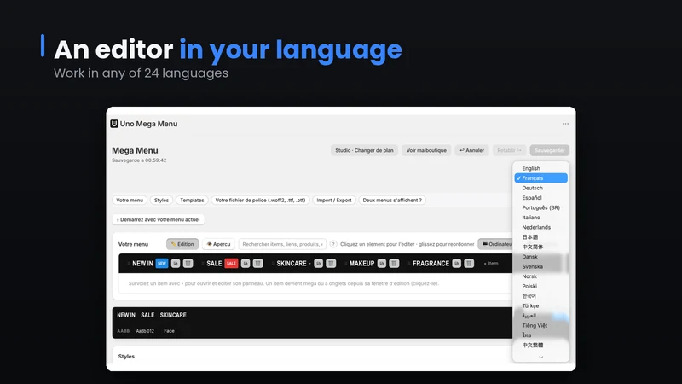Click AaBb 012 in the preview submenu
682x384 pixels.
tap(145, 331)
